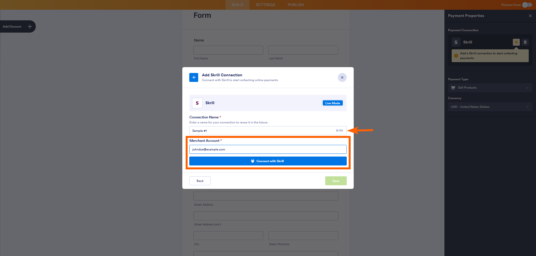
Task: Open the PUBLISH tab
Action: pyautogui.click(x=296, y=5)
